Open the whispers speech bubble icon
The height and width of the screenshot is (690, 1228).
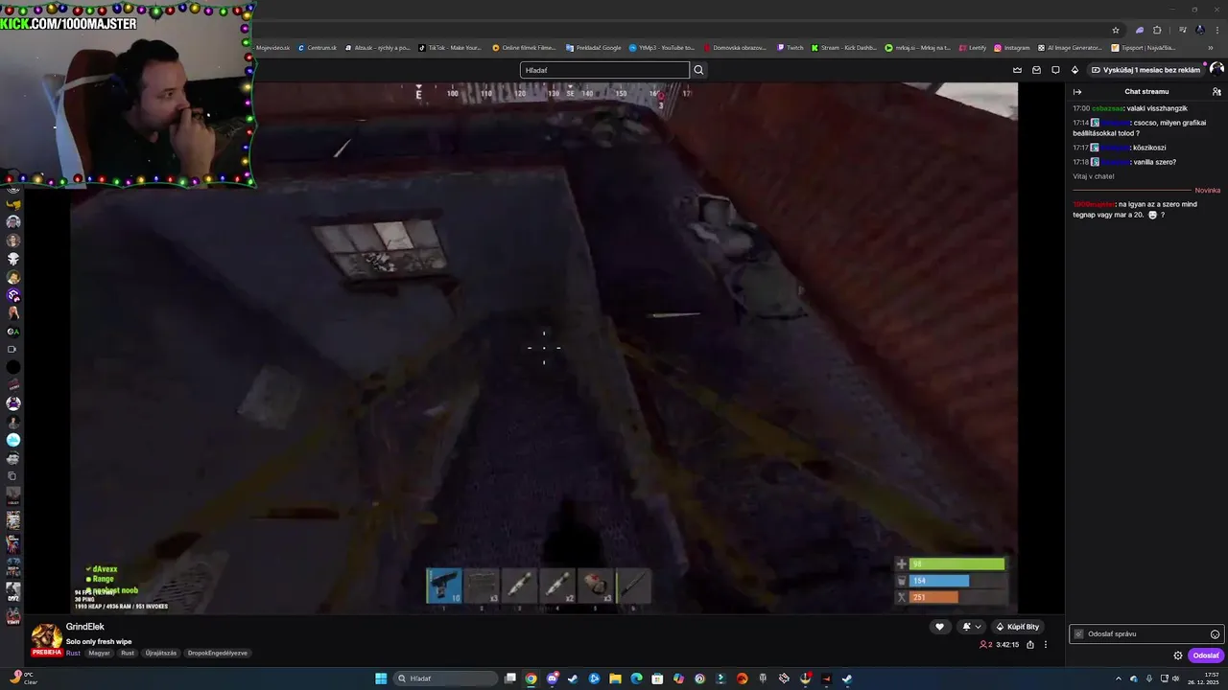pos(1055,70)
